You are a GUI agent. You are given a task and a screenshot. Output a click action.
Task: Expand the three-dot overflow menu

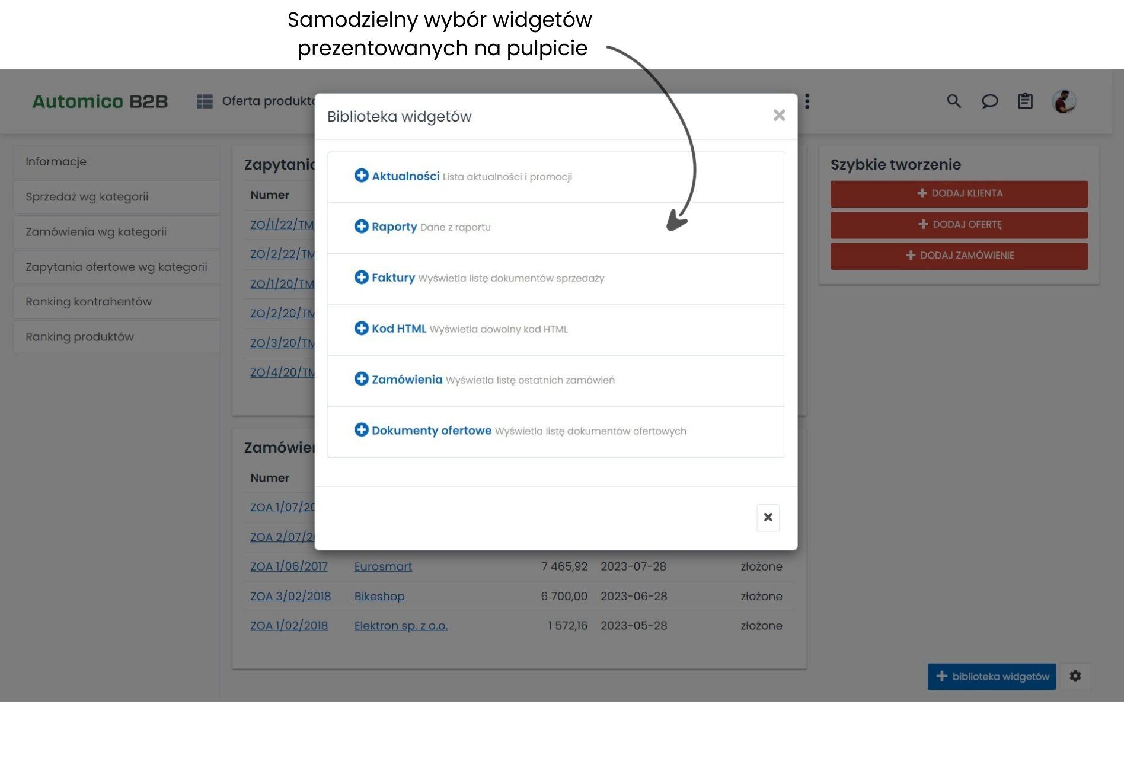click(x=807, y=101)
